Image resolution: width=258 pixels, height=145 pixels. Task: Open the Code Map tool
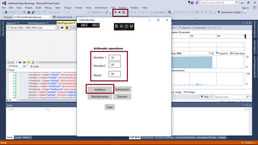(x=157, y=12)
